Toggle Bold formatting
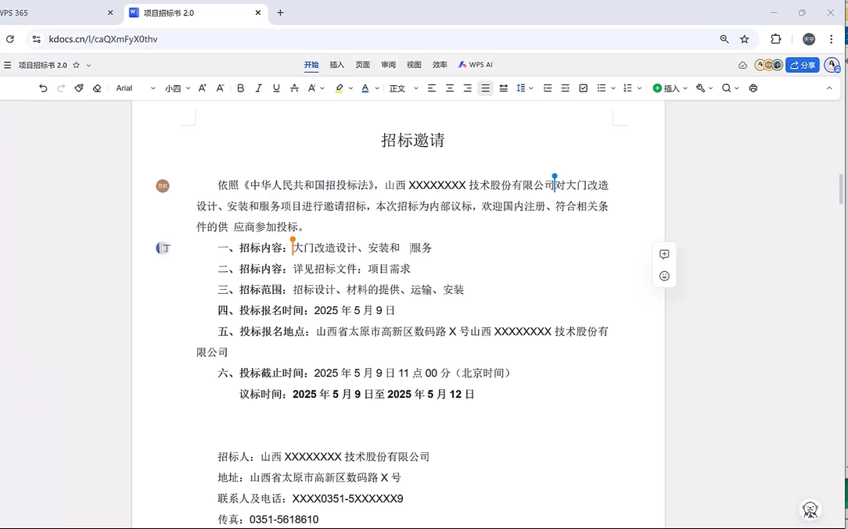Screen dimensions: 848x529 point(240,88)
